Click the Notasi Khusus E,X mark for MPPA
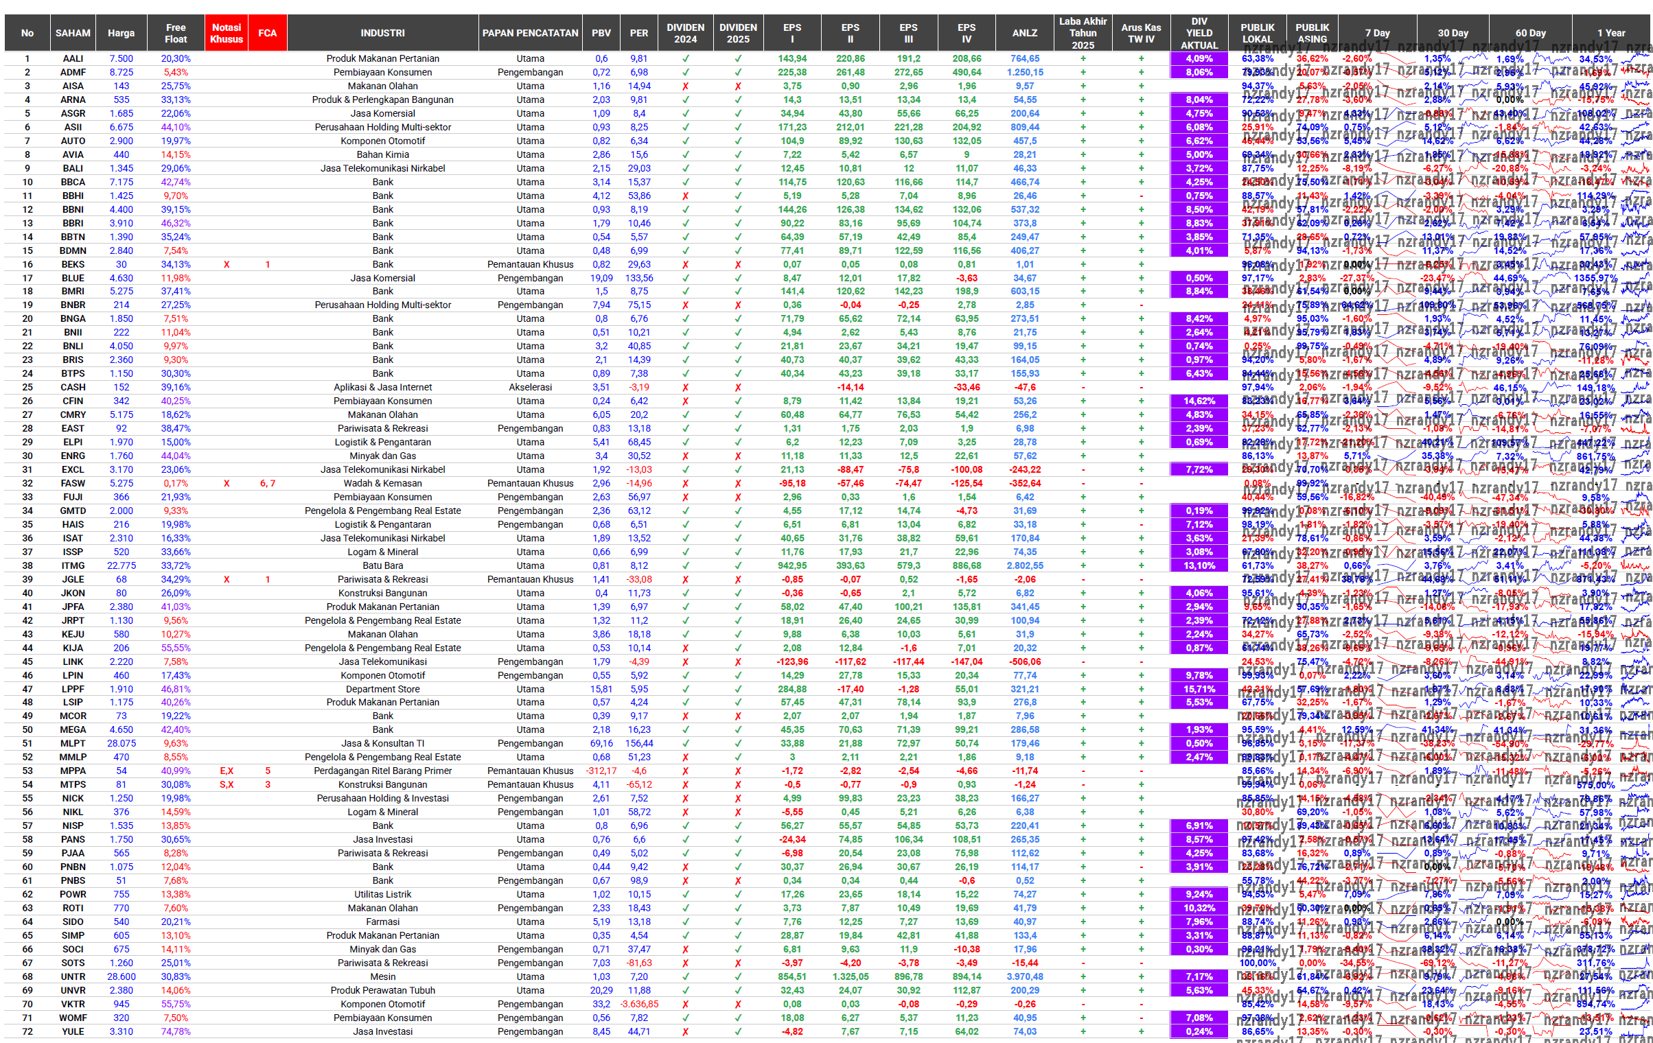 coord(227,771)
